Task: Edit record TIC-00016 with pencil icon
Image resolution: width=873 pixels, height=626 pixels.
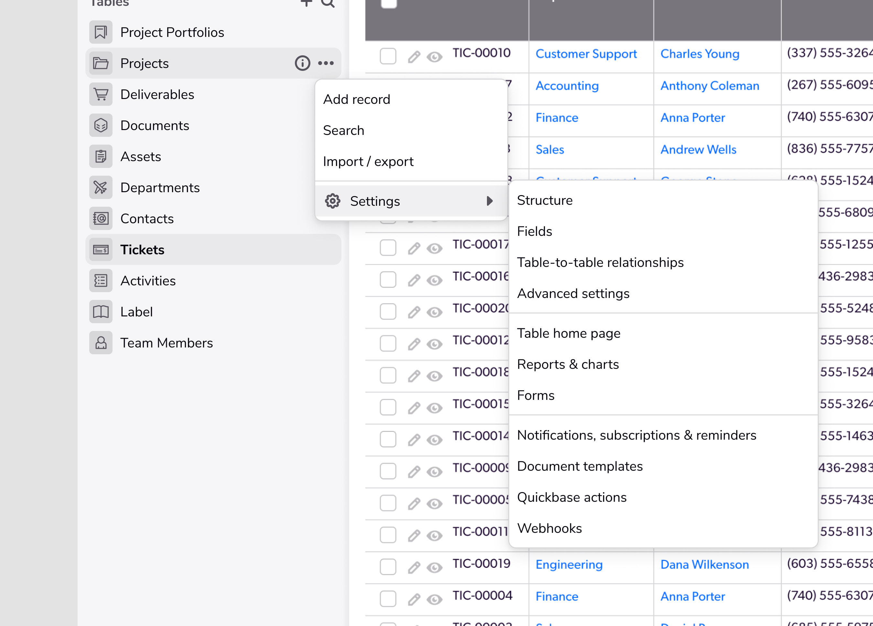Action: coord(414,280)
